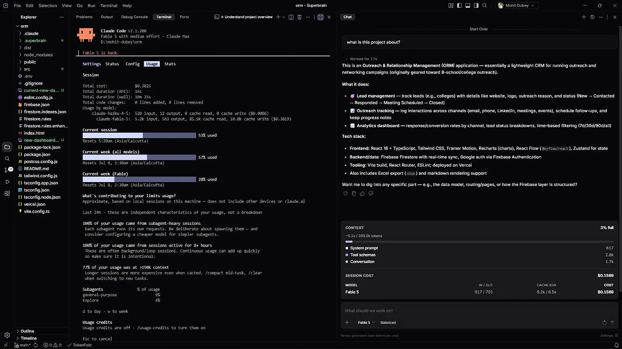Open the errors and warnings status indicator
Image resolution: width=622 pixels, height=349 pixels.
[x=52, y=345]
